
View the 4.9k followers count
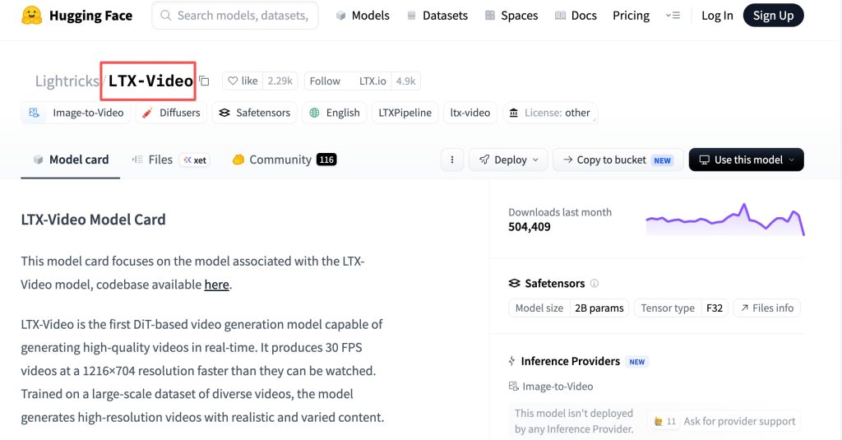click(x=406, y=81)
